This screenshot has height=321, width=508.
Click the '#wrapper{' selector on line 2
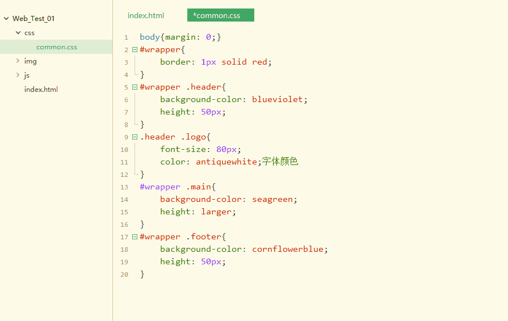[162, 49]
